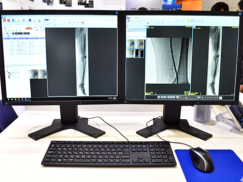Click the full-leg X-ray image on left monitor
Screen dimensions: 243x182
coord(81,61)
